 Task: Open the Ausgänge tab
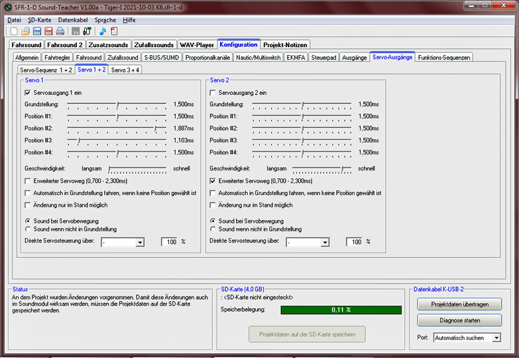(355, 57)
